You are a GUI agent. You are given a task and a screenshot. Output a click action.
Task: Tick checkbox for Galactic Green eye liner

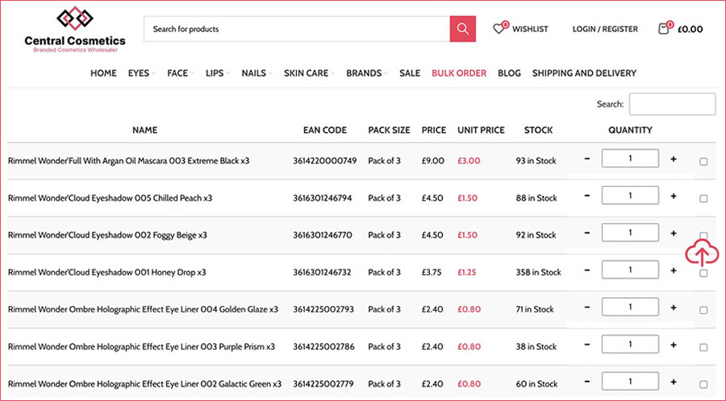tap(703, 384)
